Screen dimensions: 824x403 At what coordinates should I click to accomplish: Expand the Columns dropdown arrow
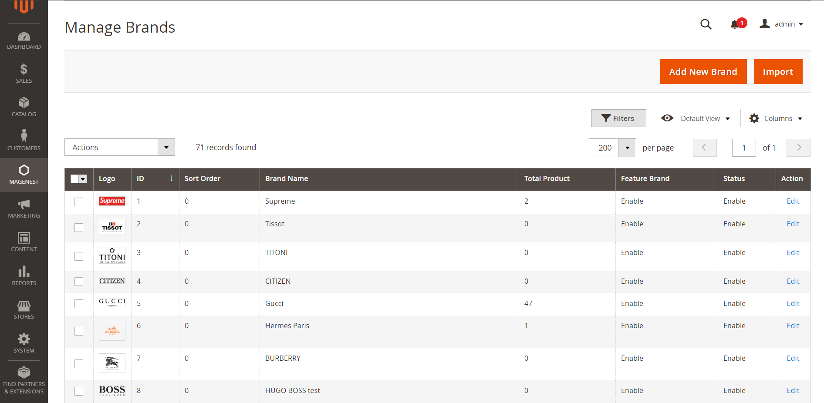pos(800,119)
